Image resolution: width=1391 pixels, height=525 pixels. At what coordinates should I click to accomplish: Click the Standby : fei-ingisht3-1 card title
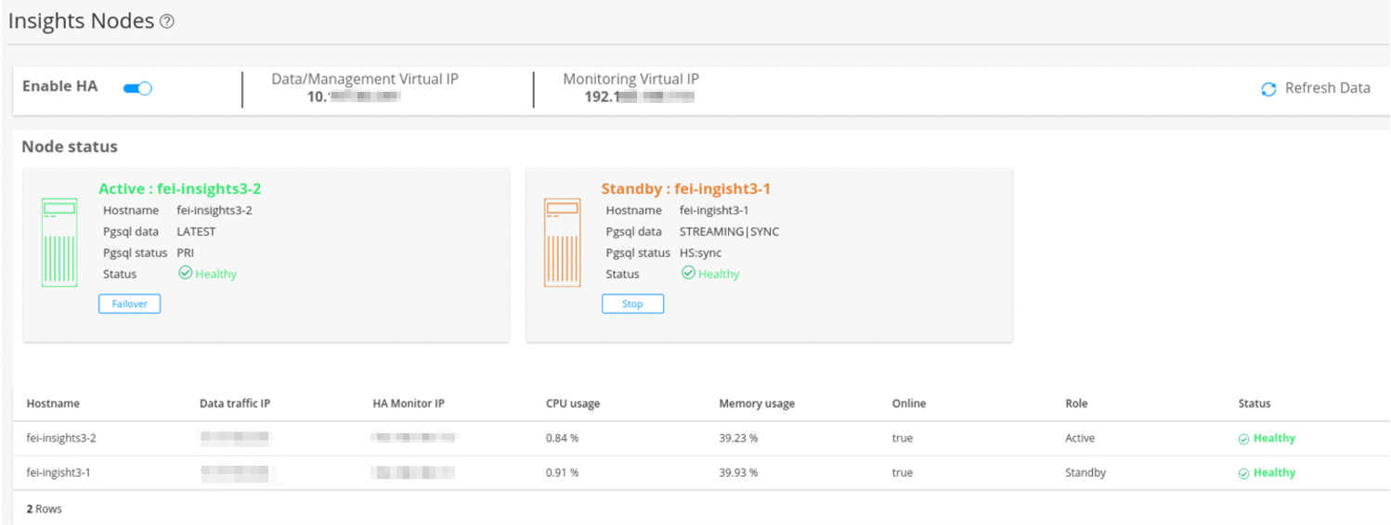[x=685, y=189]
